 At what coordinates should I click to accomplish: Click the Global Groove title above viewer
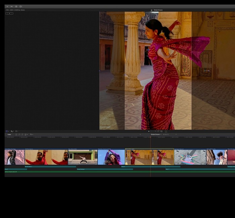158,10
